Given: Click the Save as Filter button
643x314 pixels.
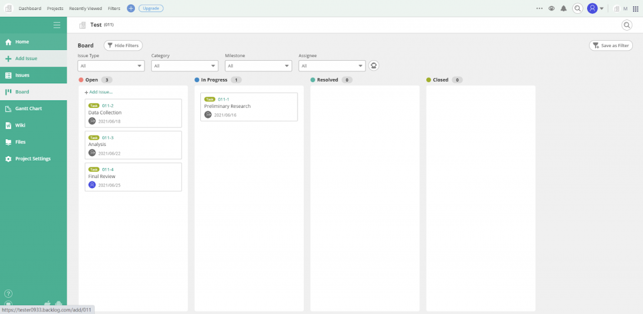Looking at the screenshot, I should (x=610, y=46).
